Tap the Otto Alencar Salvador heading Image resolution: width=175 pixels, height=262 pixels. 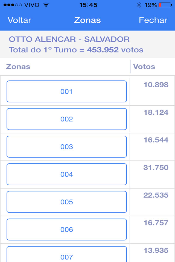tap(69, 39)
